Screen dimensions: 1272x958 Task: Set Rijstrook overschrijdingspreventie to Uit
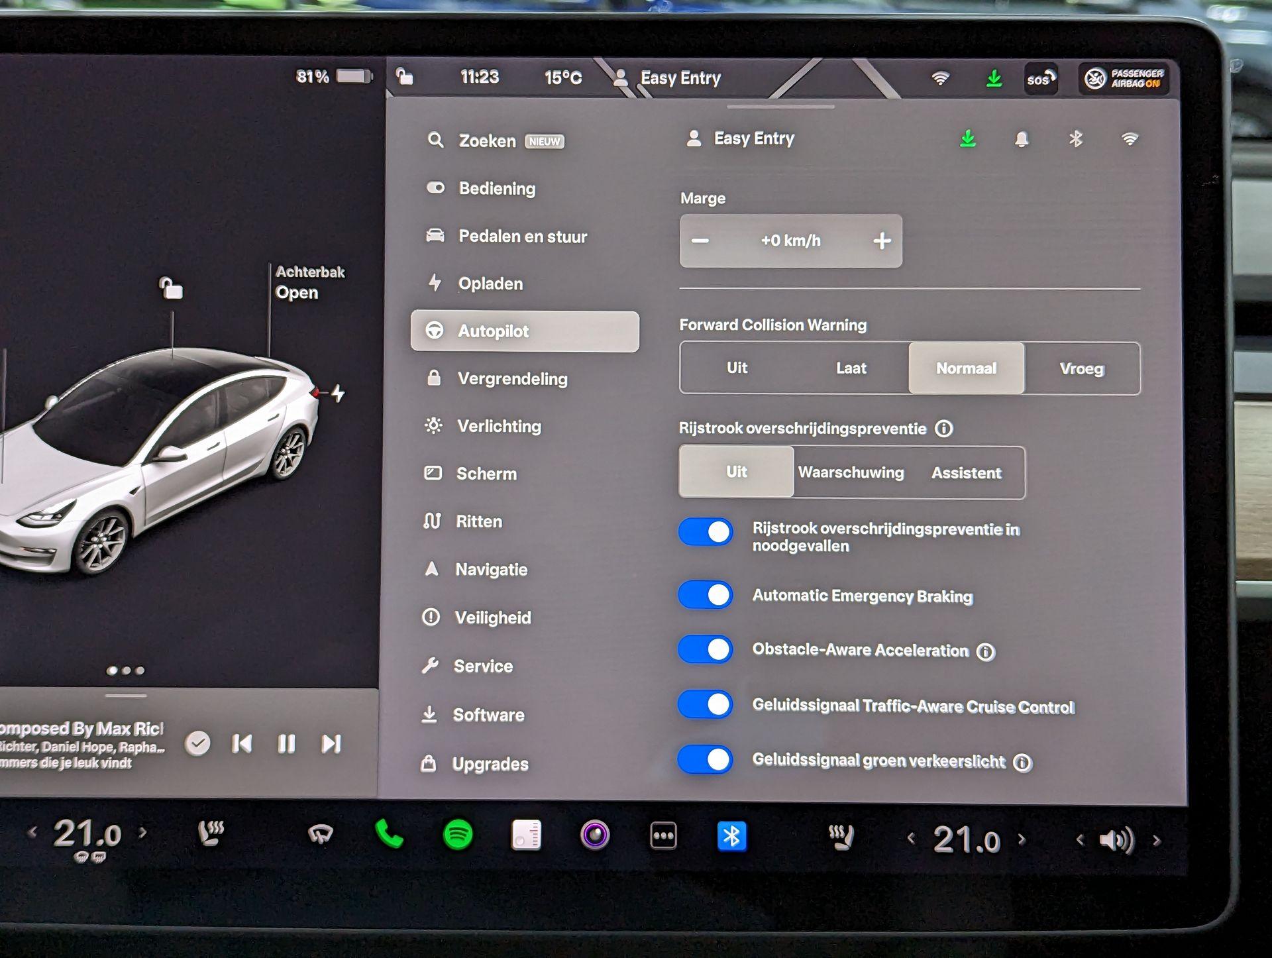736,472
